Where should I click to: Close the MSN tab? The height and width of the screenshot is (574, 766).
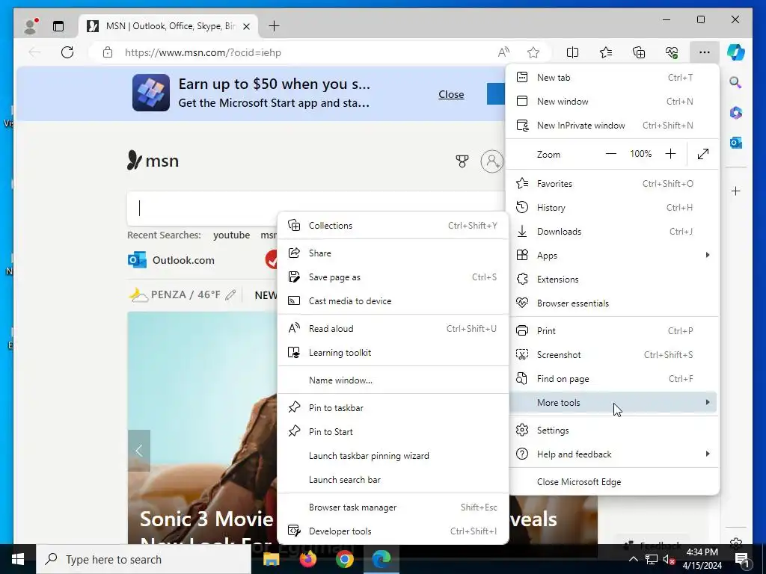[247, 26]
